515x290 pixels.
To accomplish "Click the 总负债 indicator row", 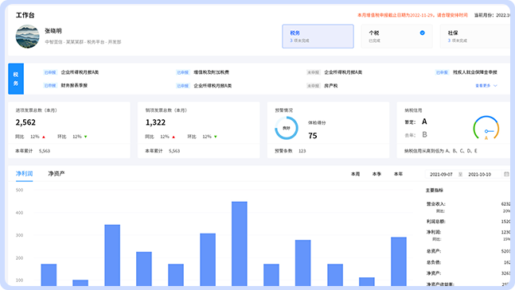I will tap(468, 262).
